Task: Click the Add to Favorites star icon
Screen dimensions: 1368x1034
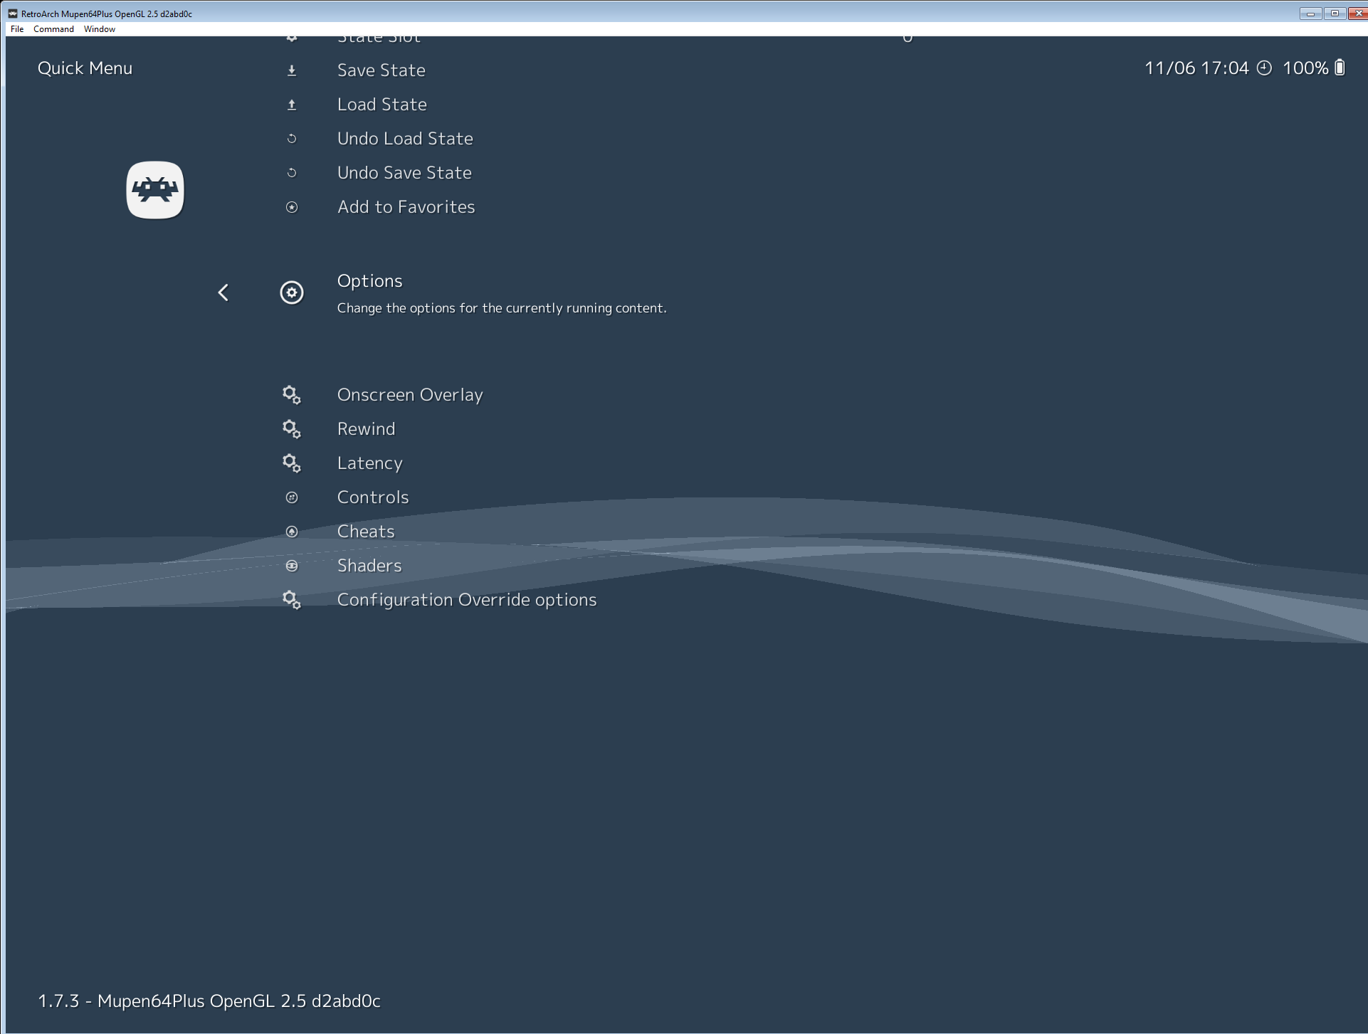Action: (x=292, y=207)
